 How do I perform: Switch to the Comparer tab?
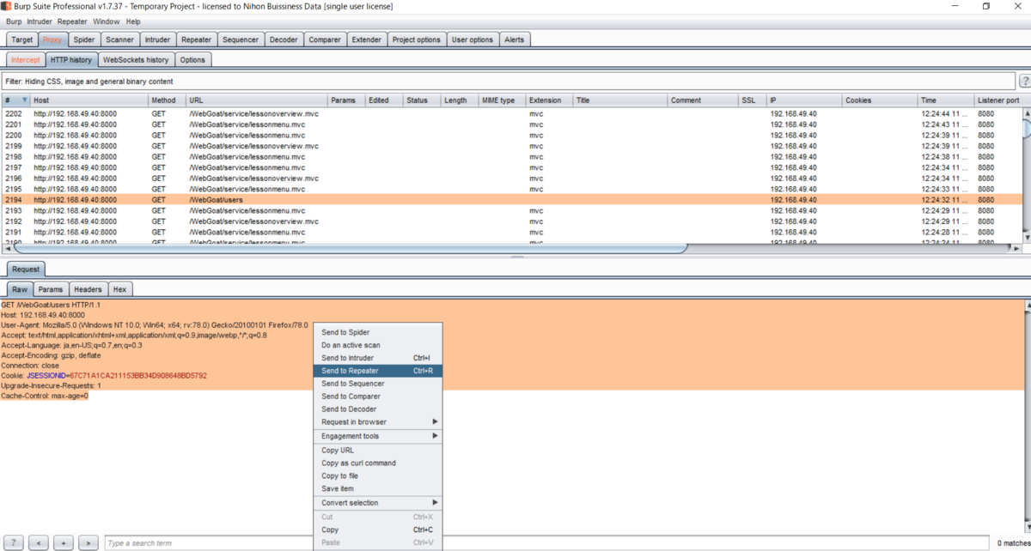[325, 39]
